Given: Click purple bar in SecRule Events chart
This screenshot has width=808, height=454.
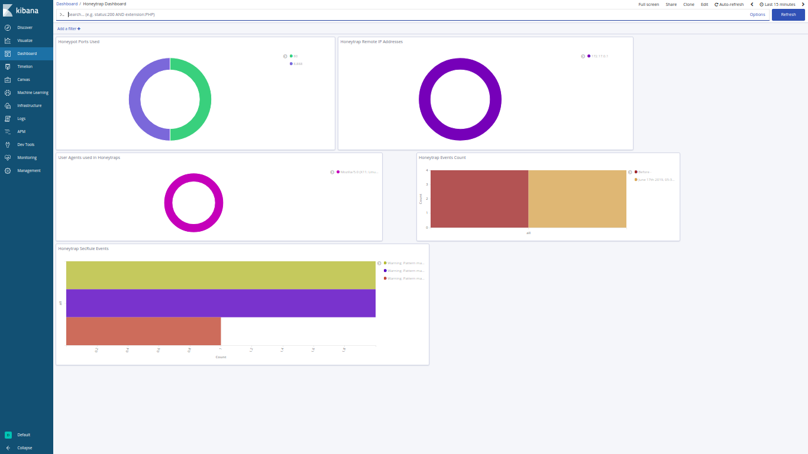Looking at the screenshot, I should (x=221, y=303).
